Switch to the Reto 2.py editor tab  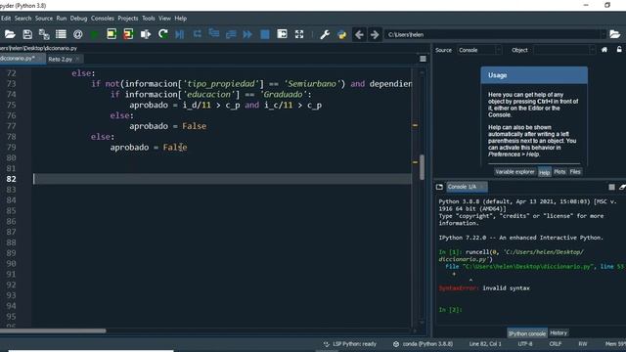coord(61,59)
